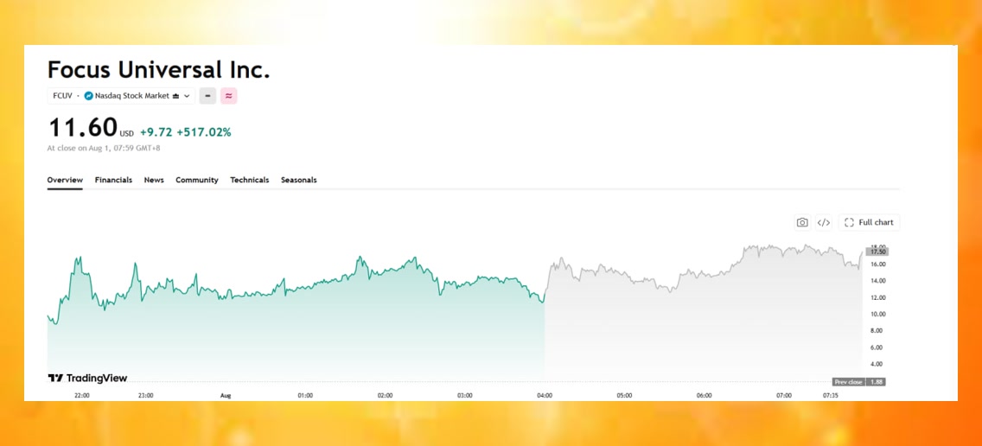Switch to the Technicals tab
The image size is (982, 446).
[x=249, y=180]
